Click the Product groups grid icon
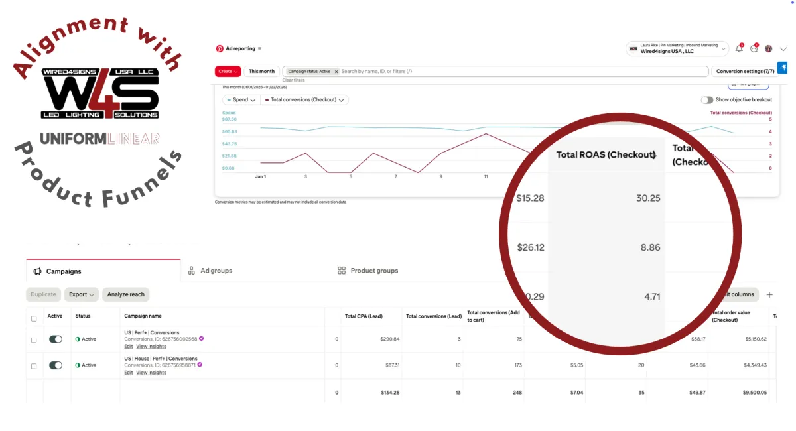 342,271
